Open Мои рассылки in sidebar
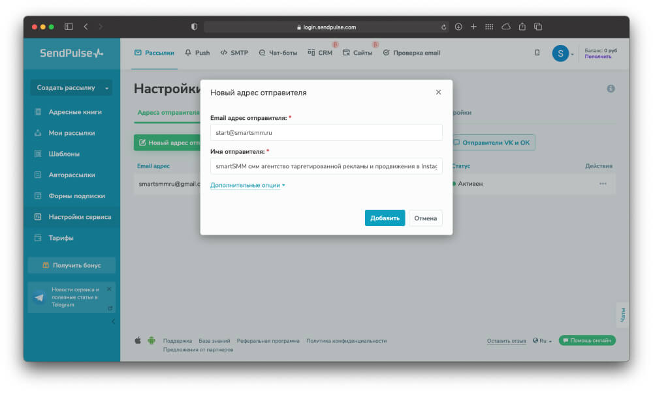 click(x=72, y=133)
